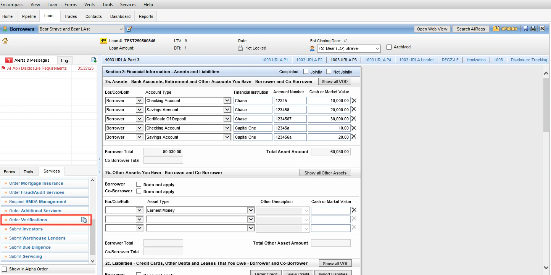This screenshot has height=275, width=551.
Task: Switch to the Pipeline tab
Action: point(29,16)
